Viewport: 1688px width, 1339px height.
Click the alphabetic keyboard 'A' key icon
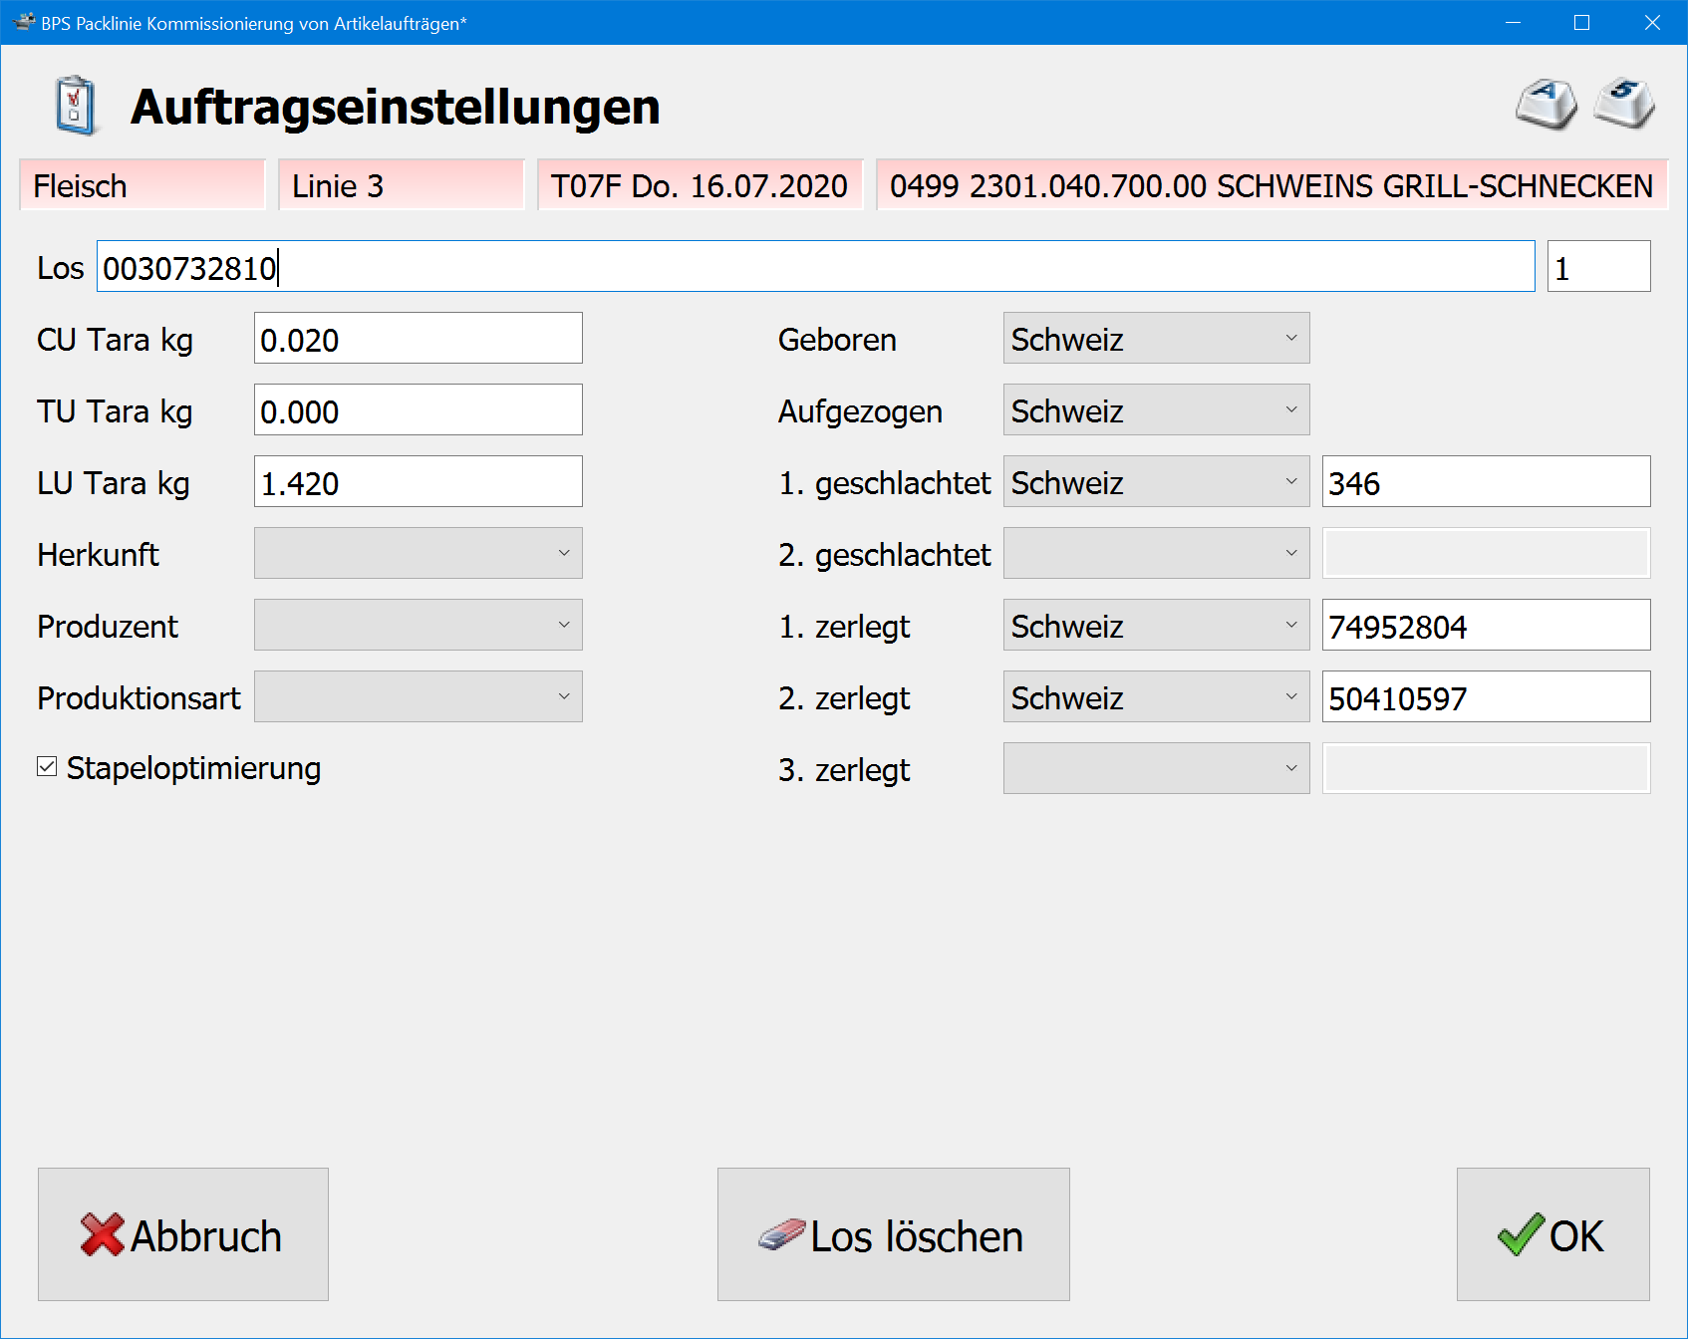coord(1546,105)
